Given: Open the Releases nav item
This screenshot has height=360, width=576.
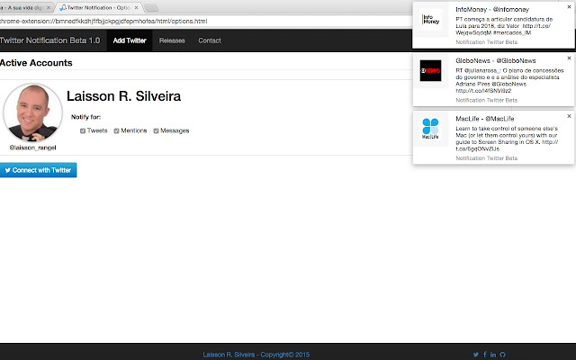Looking at the screenshot, I should pos(172,40).
